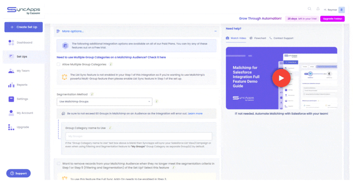Click the Need help? heading
The height and width of the screenshot is (185, 353).
pyautogui.click(x=233, y=29)
